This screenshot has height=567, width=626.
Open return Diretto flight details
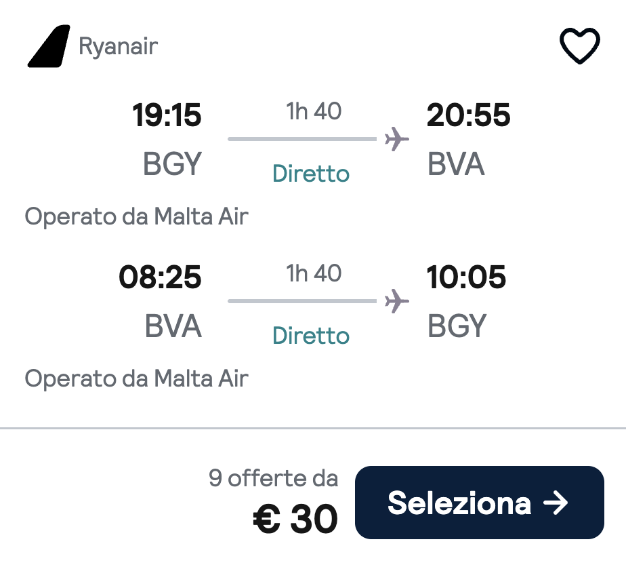point(310,335)
